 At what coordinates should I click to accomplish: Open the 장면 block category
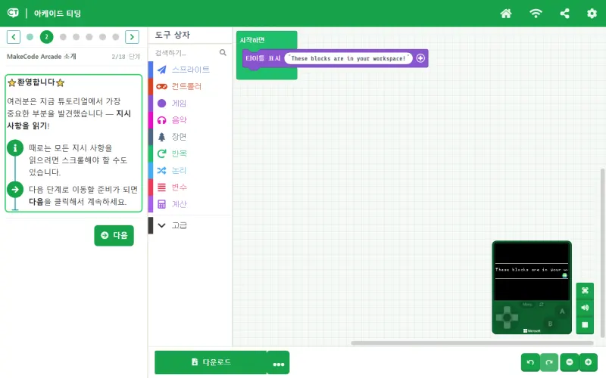point(189,137)
